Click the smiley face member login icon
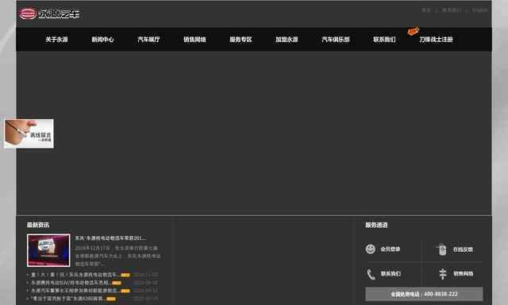 [371, 249]
